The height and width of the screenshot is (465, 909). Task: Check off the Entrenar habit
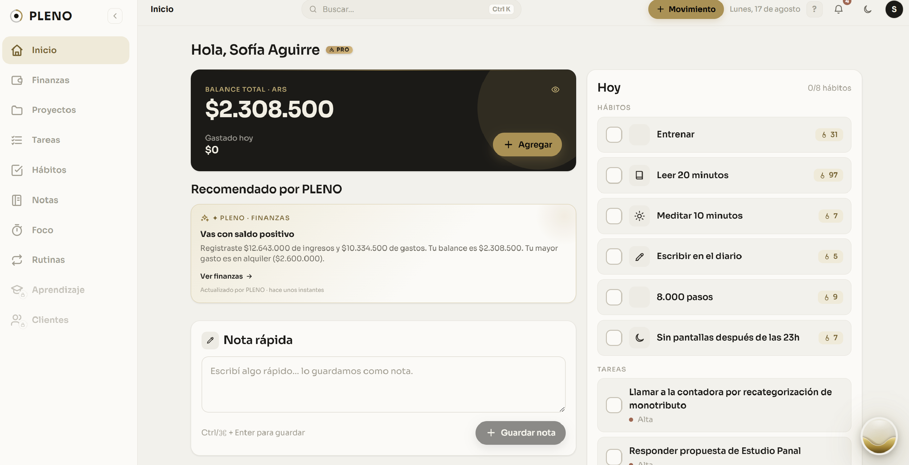click(x=613, y=135)
